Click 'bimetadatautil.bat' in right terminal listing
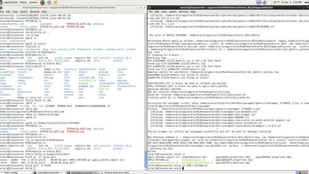The image size is (309, 174). 194,157
